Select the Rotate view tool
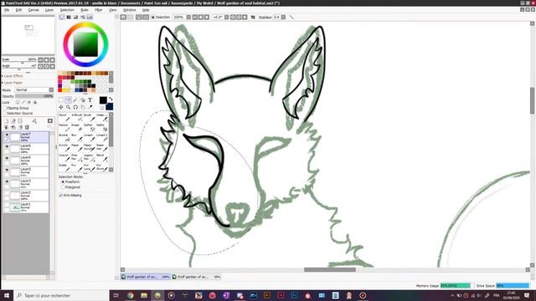536x301 pixels. [x=75, y=107]
